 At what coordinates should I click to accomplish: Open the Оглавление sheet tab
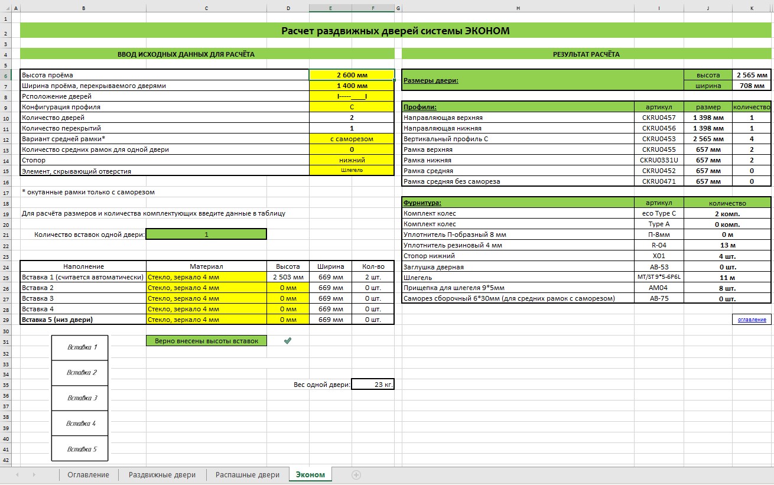click(88, 475)
